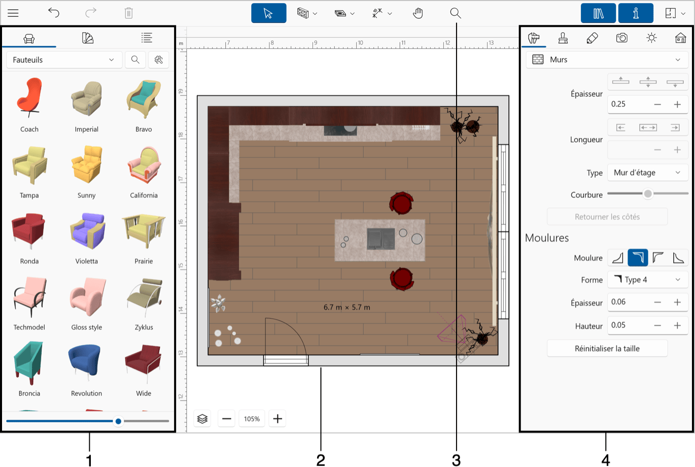Switch to the materials library tab
The width and height of the screenshot is (695, 467).
click(x=88, y=38)
